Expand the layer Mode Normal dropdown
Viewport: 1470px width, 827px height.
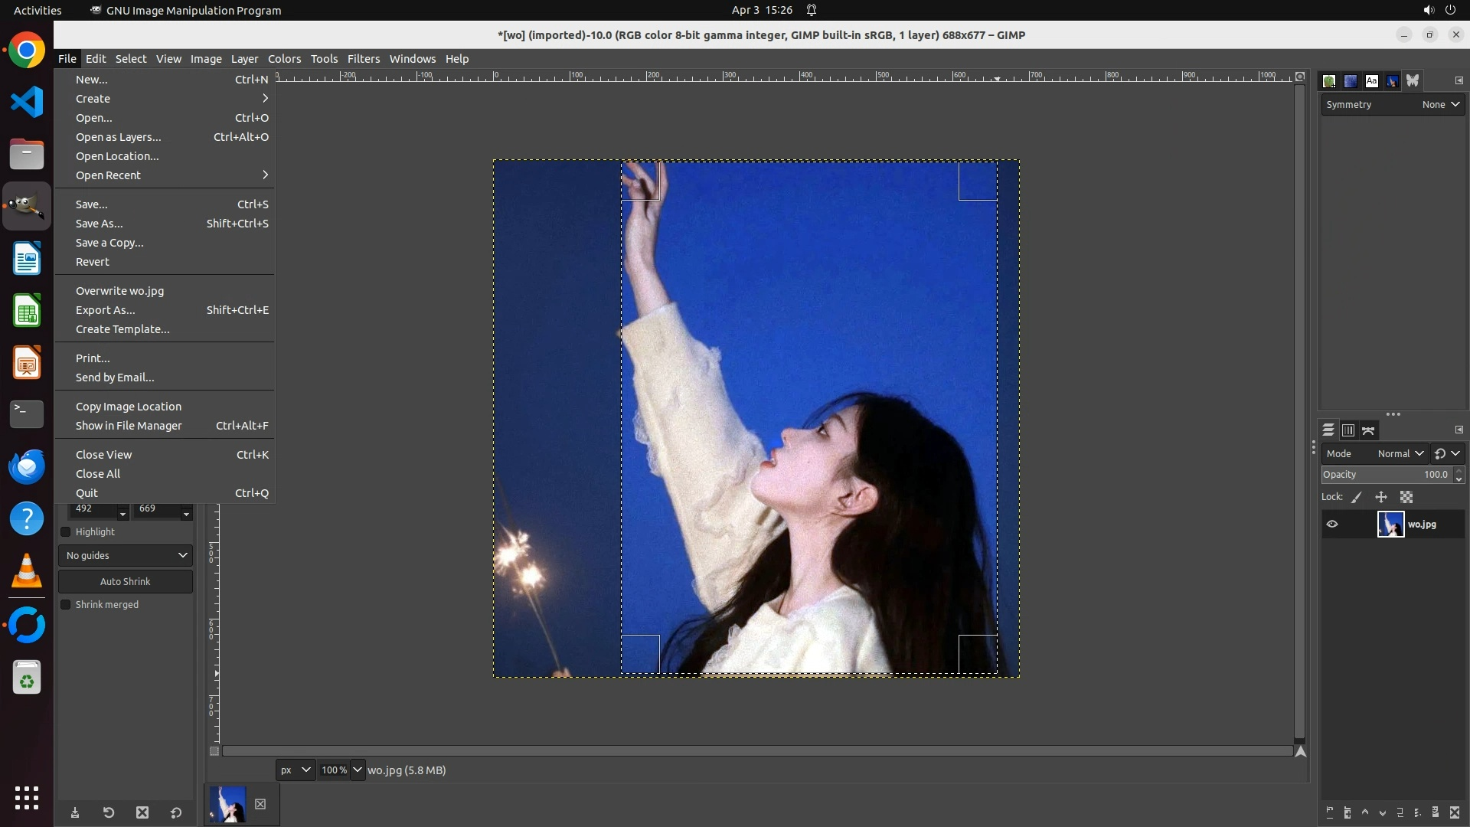point(1400,453)
